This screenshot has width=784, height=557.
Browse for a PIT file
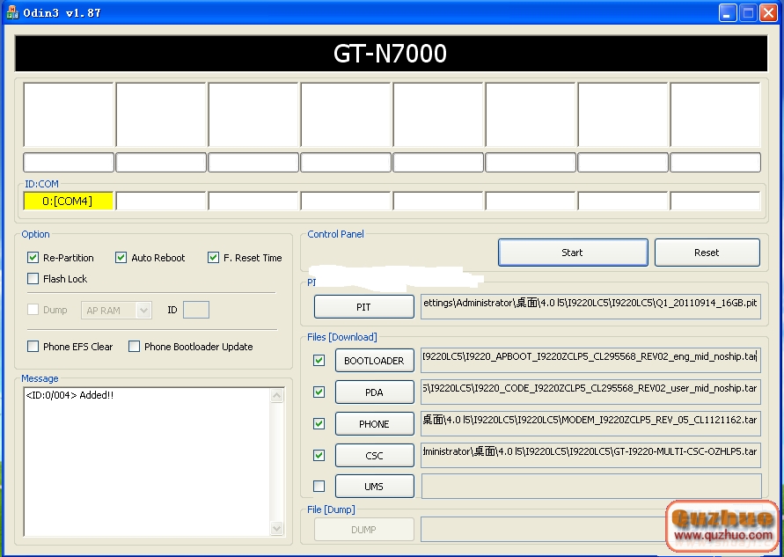tap(364, 307)
